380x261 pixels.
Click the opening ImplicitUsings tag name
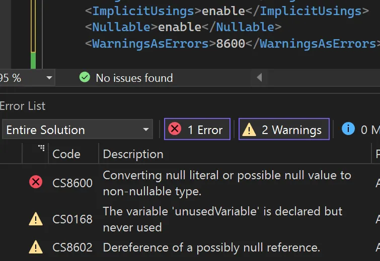coord(143,12)
